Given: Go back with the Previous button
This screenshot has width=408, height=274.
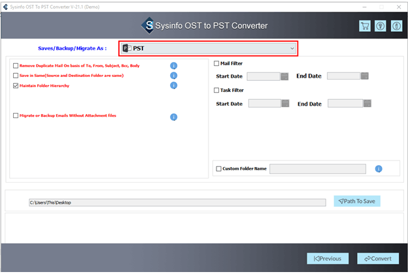Looking at the screenshot, I should click(x=328, y=259).
